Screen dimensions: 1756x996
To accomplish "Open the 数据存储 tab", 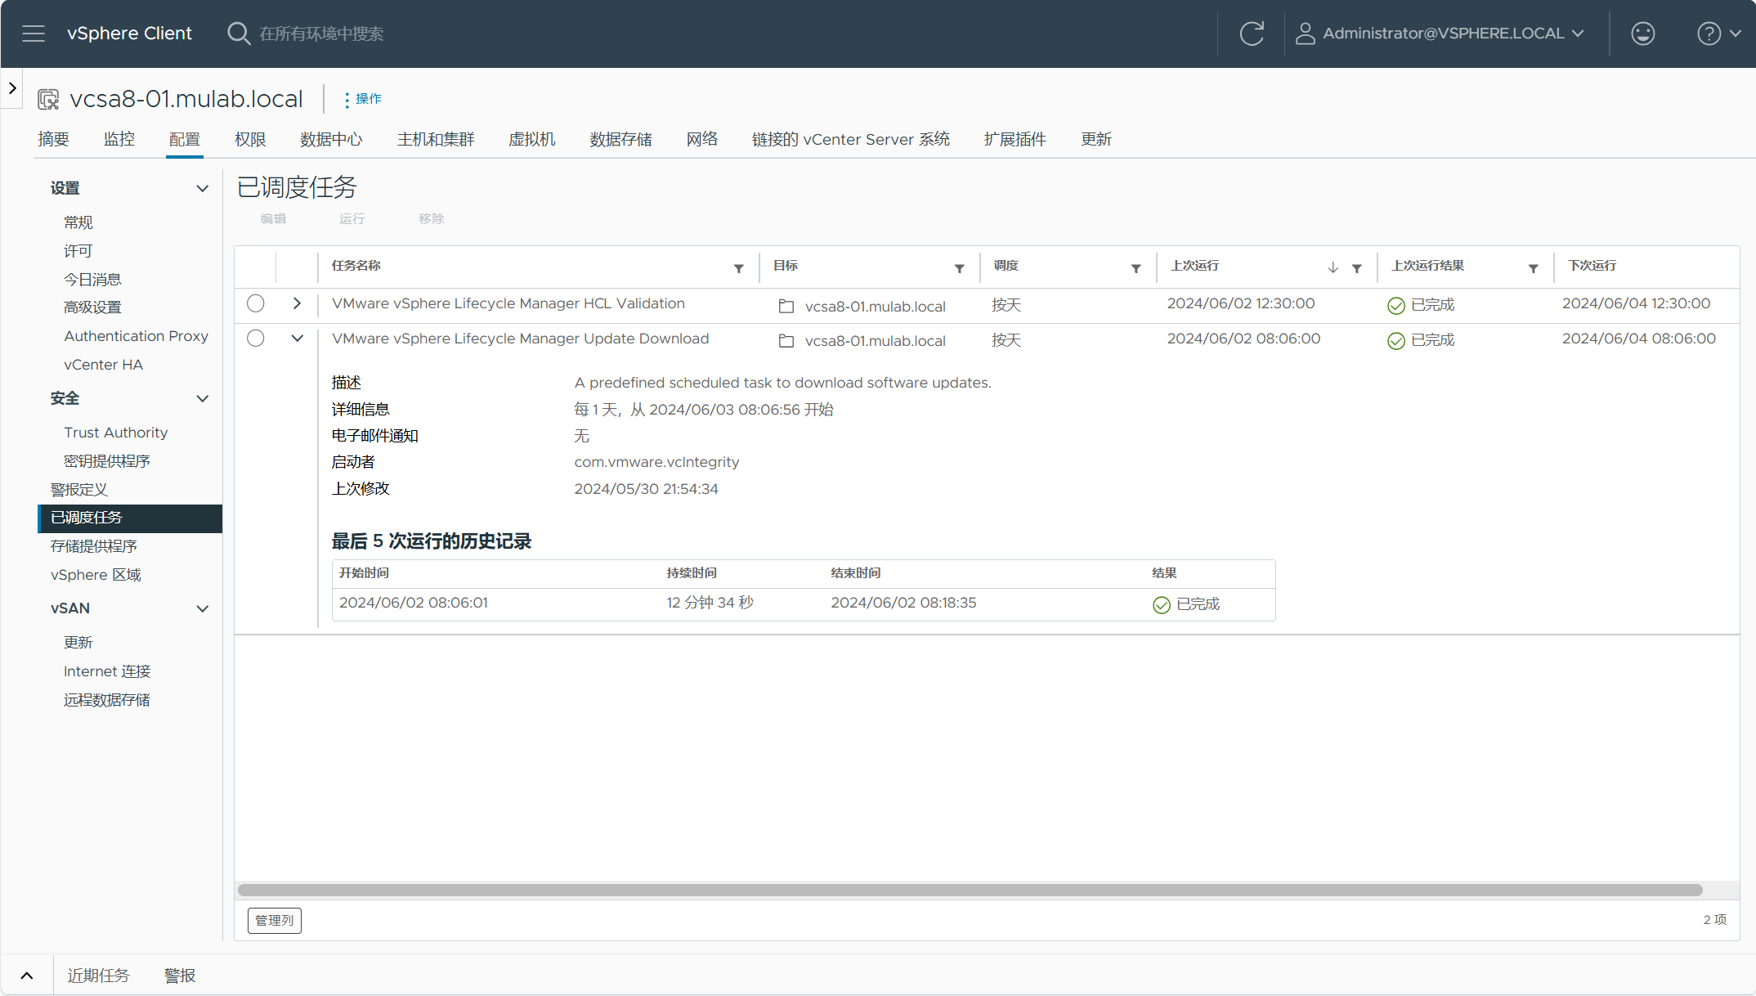I will click(x=621, y=139).
